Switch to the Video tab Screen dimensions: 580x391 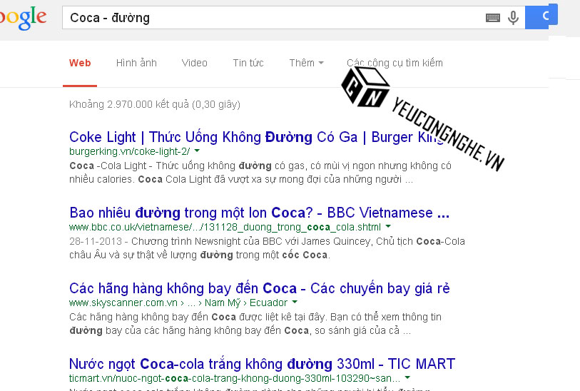[x=195, y=63]
